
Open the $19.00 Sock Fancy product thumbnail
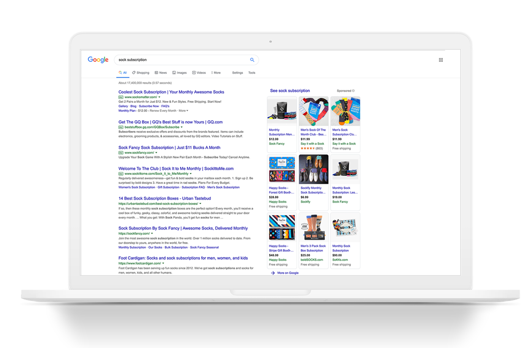(345, 169)
